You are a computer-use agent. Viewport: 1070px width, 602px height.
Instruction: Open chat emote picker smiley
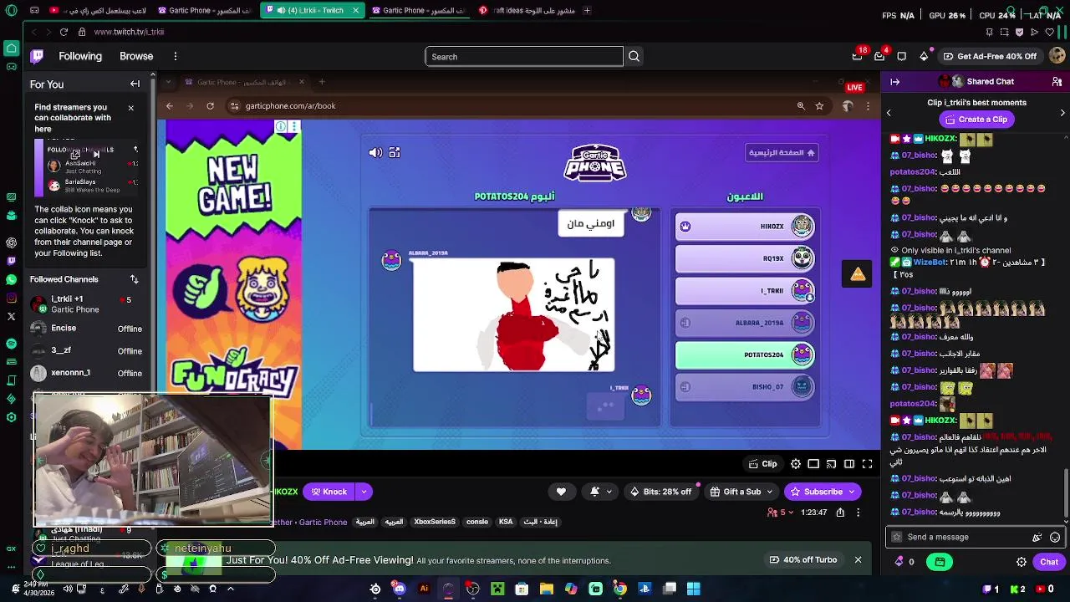tap(1055, 537)
